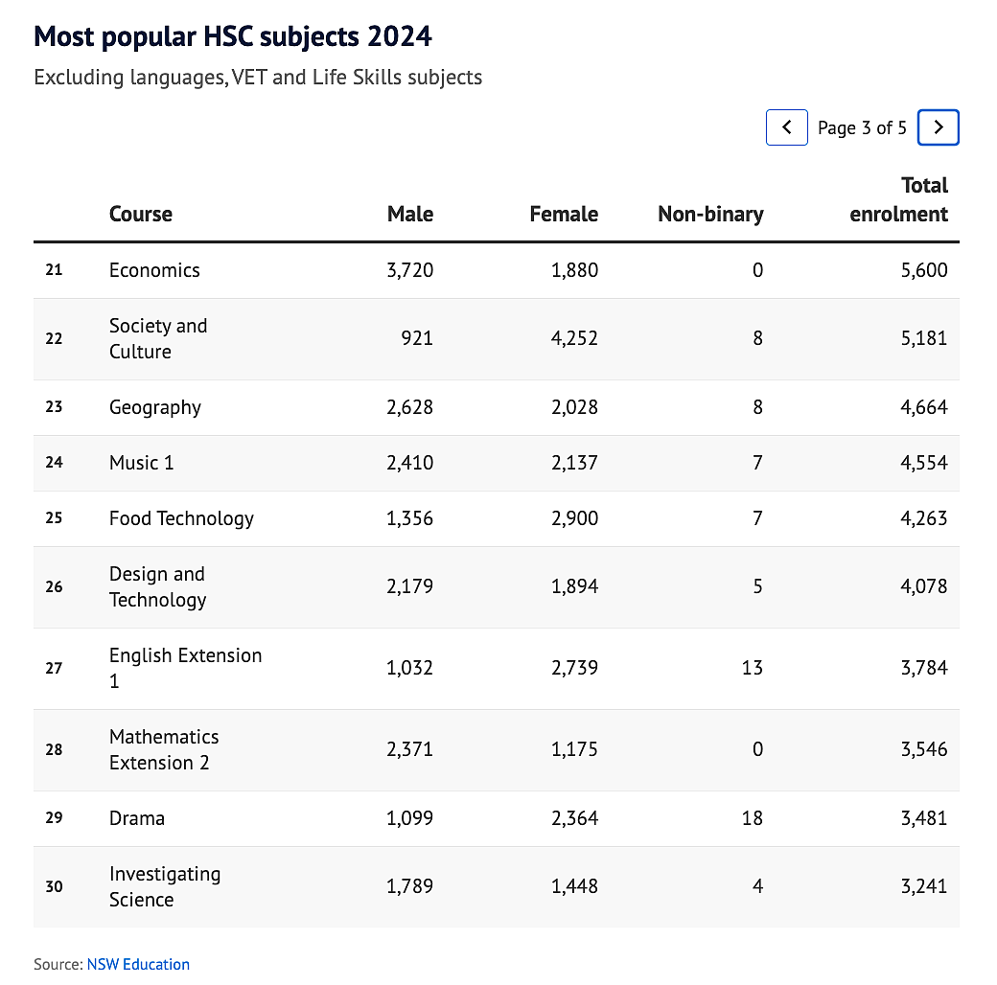Select the Drama course row

pos(496,818)
